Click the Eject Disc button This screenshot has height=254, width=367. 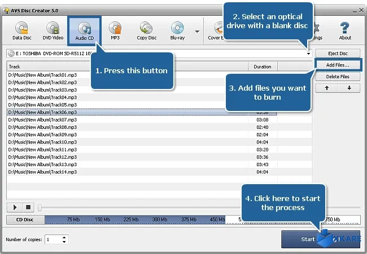click(x=338, y=54)
